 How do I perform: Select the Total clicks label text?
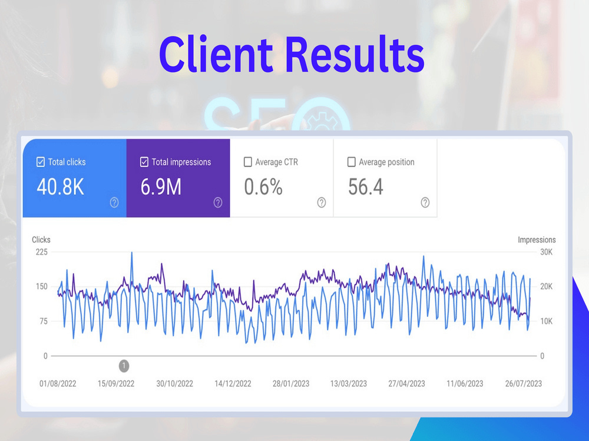click(x=67, y=162)
